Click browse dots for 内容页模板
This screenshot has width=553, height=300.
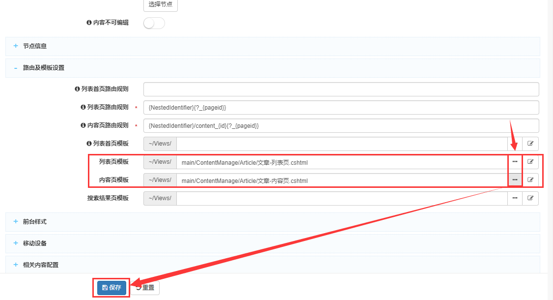tap(515, 180)
